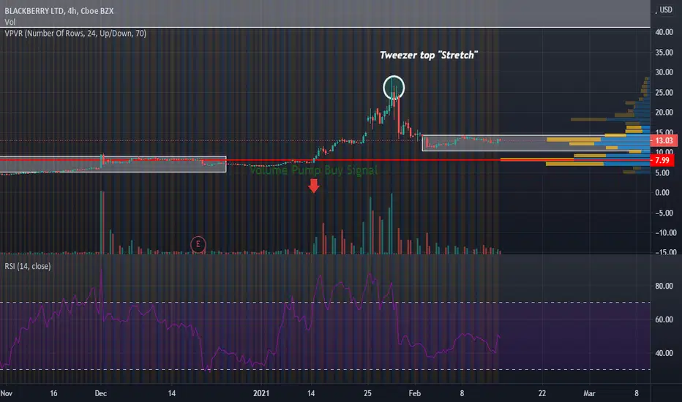Click the 13.03 current price label
Screen dimensions: 682x402
664,140
